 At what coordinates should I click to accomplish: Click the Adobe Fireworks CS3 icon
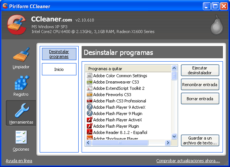89,95
